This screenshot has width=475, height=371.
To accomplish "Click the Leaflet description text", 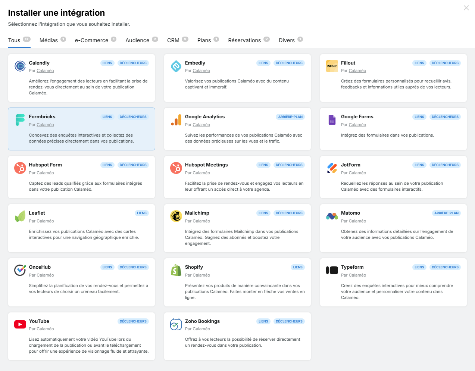I will coord(84,234).
